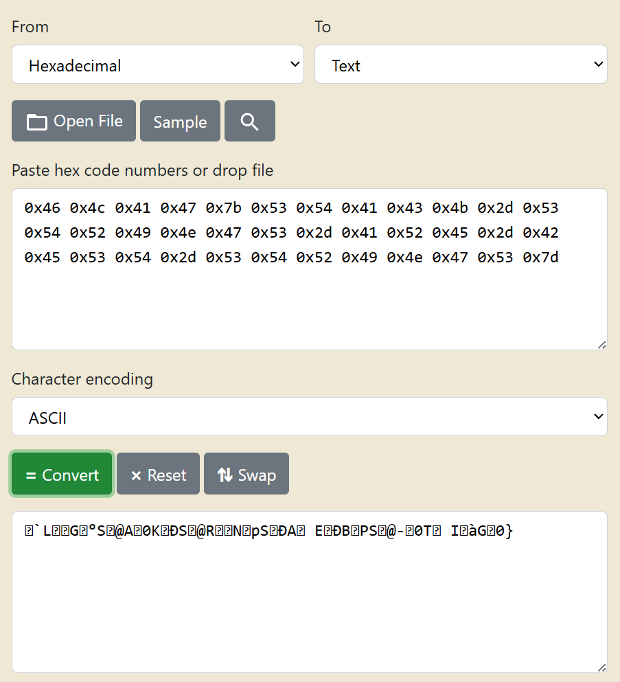Grab the resize handle of output text box
The width and height of the screenshot is (620, 682).
click(601, 667)
